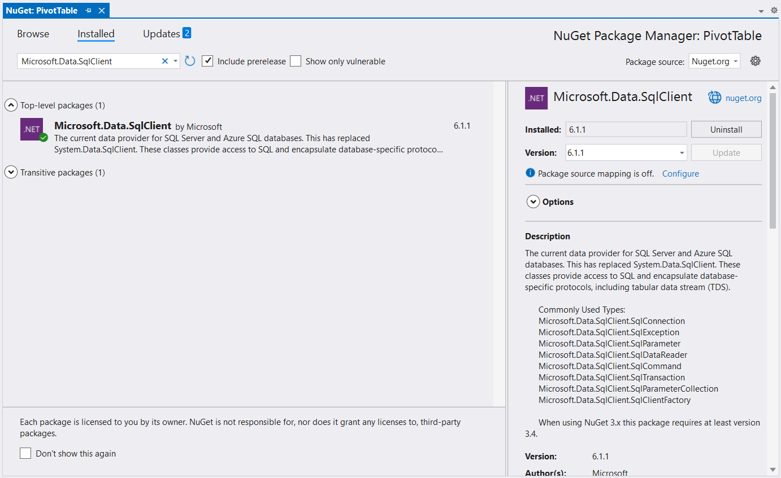The height and width of the screenshot is (478, 781).
Task: Open the nuget.org link
Action: click(743, 98)
